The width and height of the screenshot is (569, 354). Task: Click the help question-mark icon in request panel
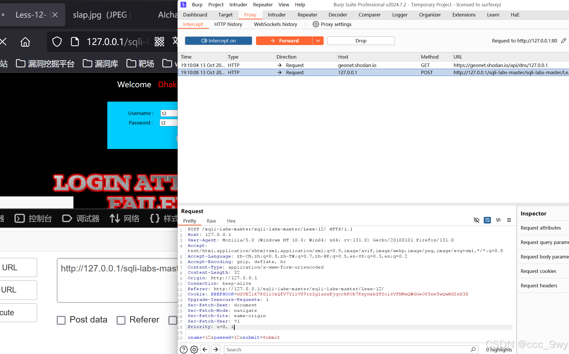184,349
